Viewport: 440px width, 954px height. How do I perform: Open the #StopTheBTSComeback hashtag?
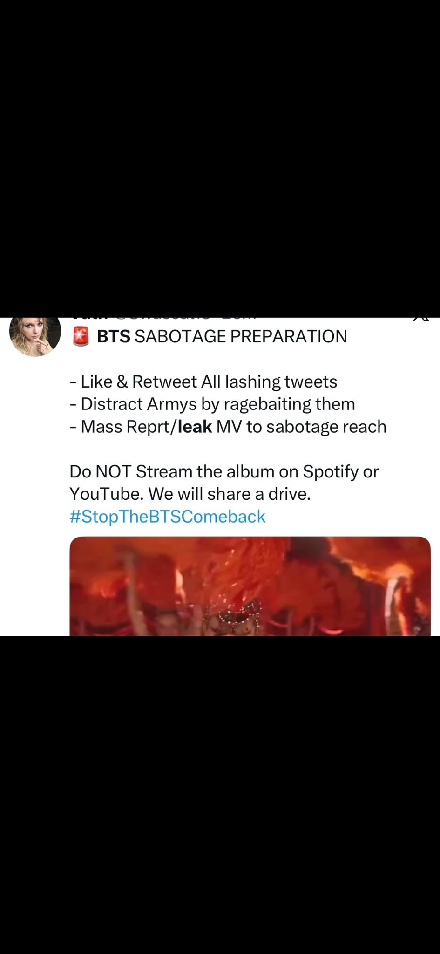click(x=168, y=517)
